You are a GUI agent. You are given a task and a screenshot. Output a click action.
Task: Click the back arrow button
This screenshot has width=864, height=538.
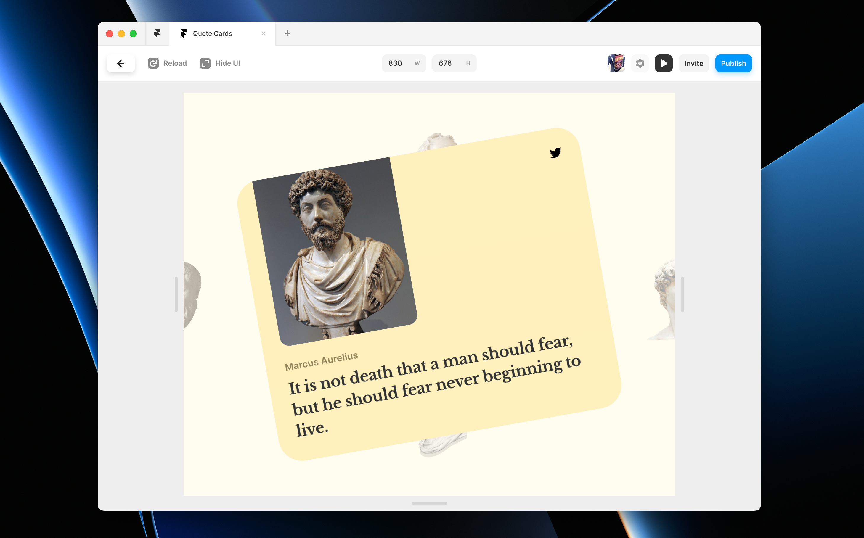pyautogui.click(x=121, y=63)
